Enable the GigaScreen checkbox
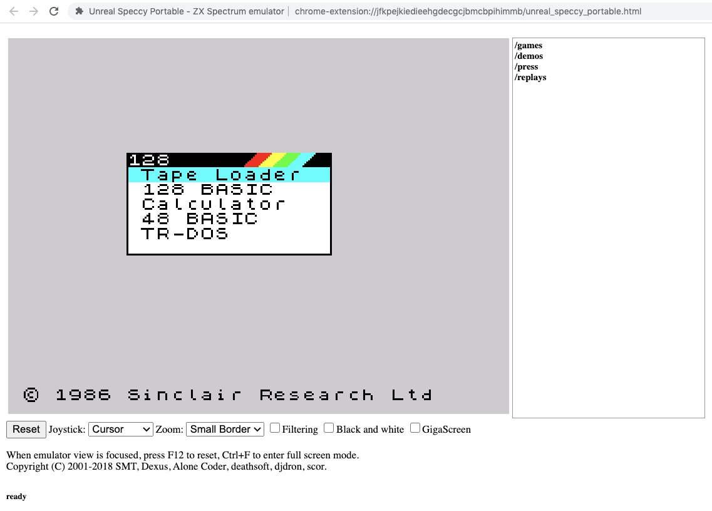This screenshot has height=511, width=712. [x=415, y=428]
